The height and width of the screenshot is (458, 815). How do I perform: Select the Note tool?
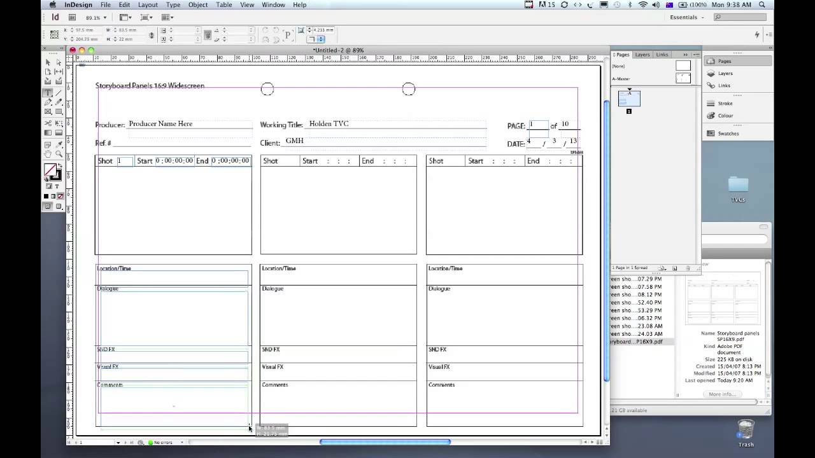click(48, 144)
